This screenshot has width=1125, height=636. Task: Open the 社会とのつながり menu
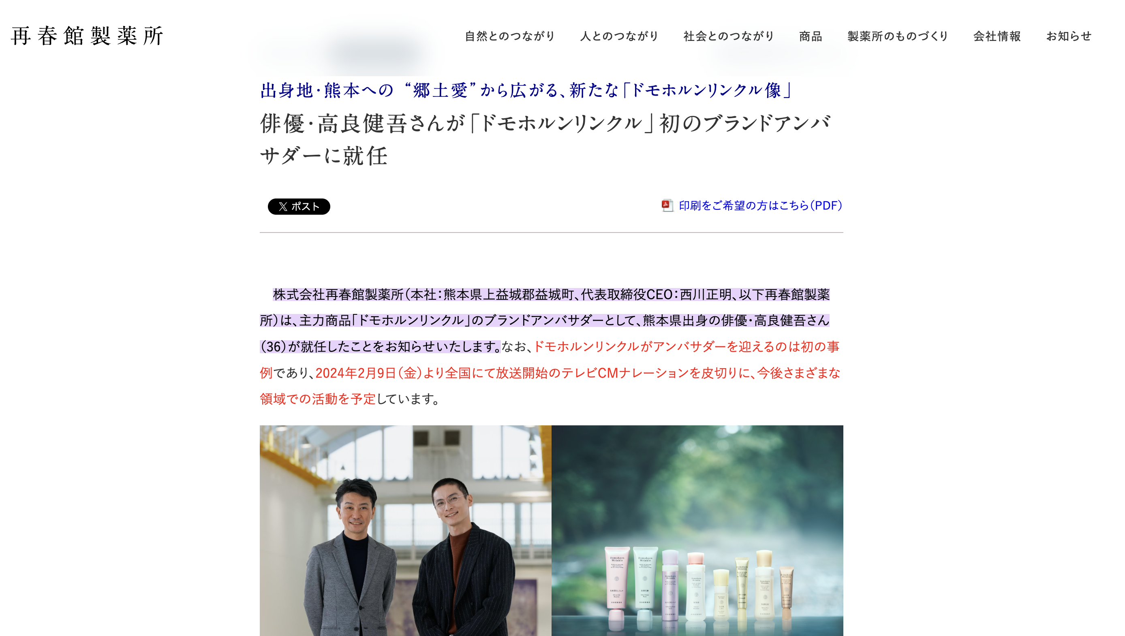729,36
